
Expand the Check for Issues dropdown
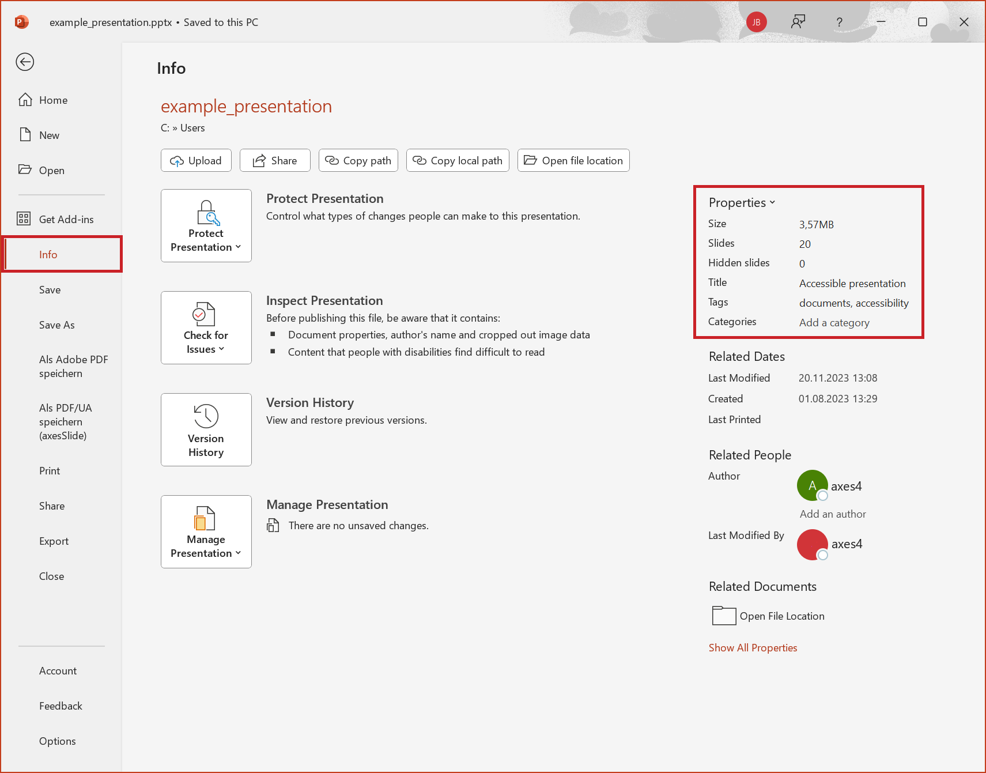206,328
